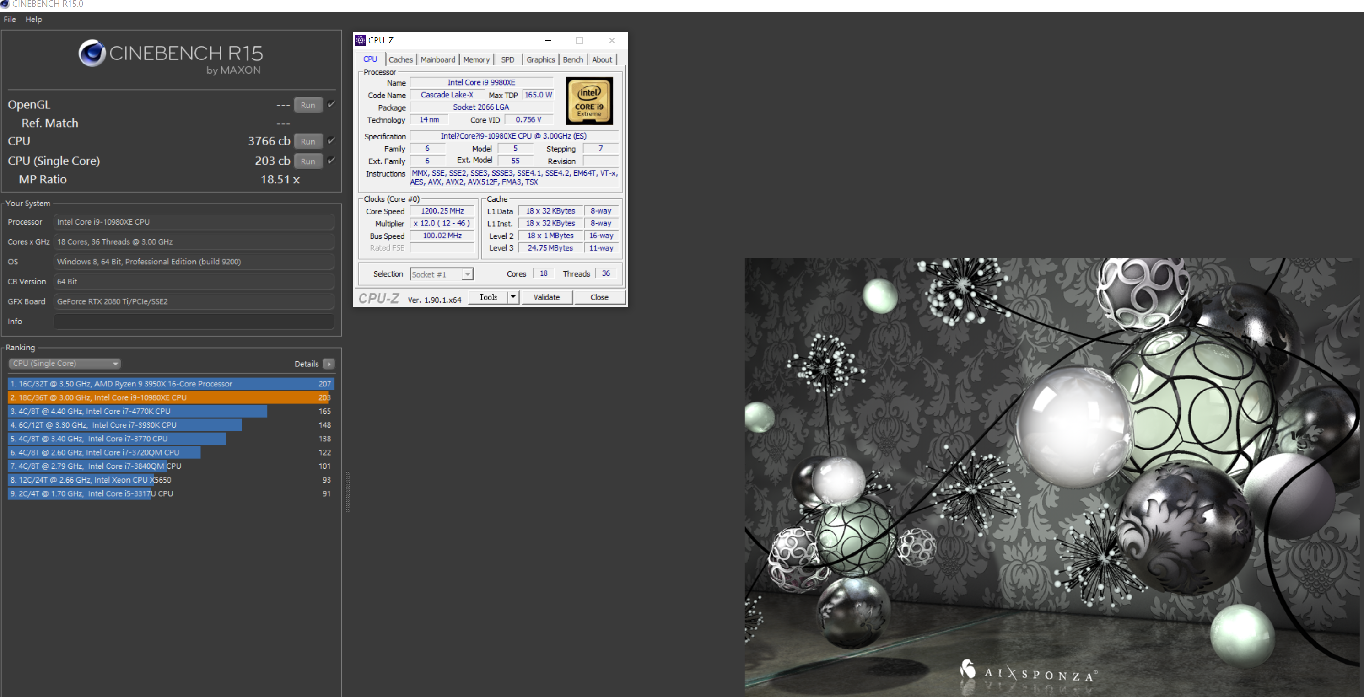The image size is (1364, 697).
Task: Switch to the Bench tab
Action: click(573, 60)
